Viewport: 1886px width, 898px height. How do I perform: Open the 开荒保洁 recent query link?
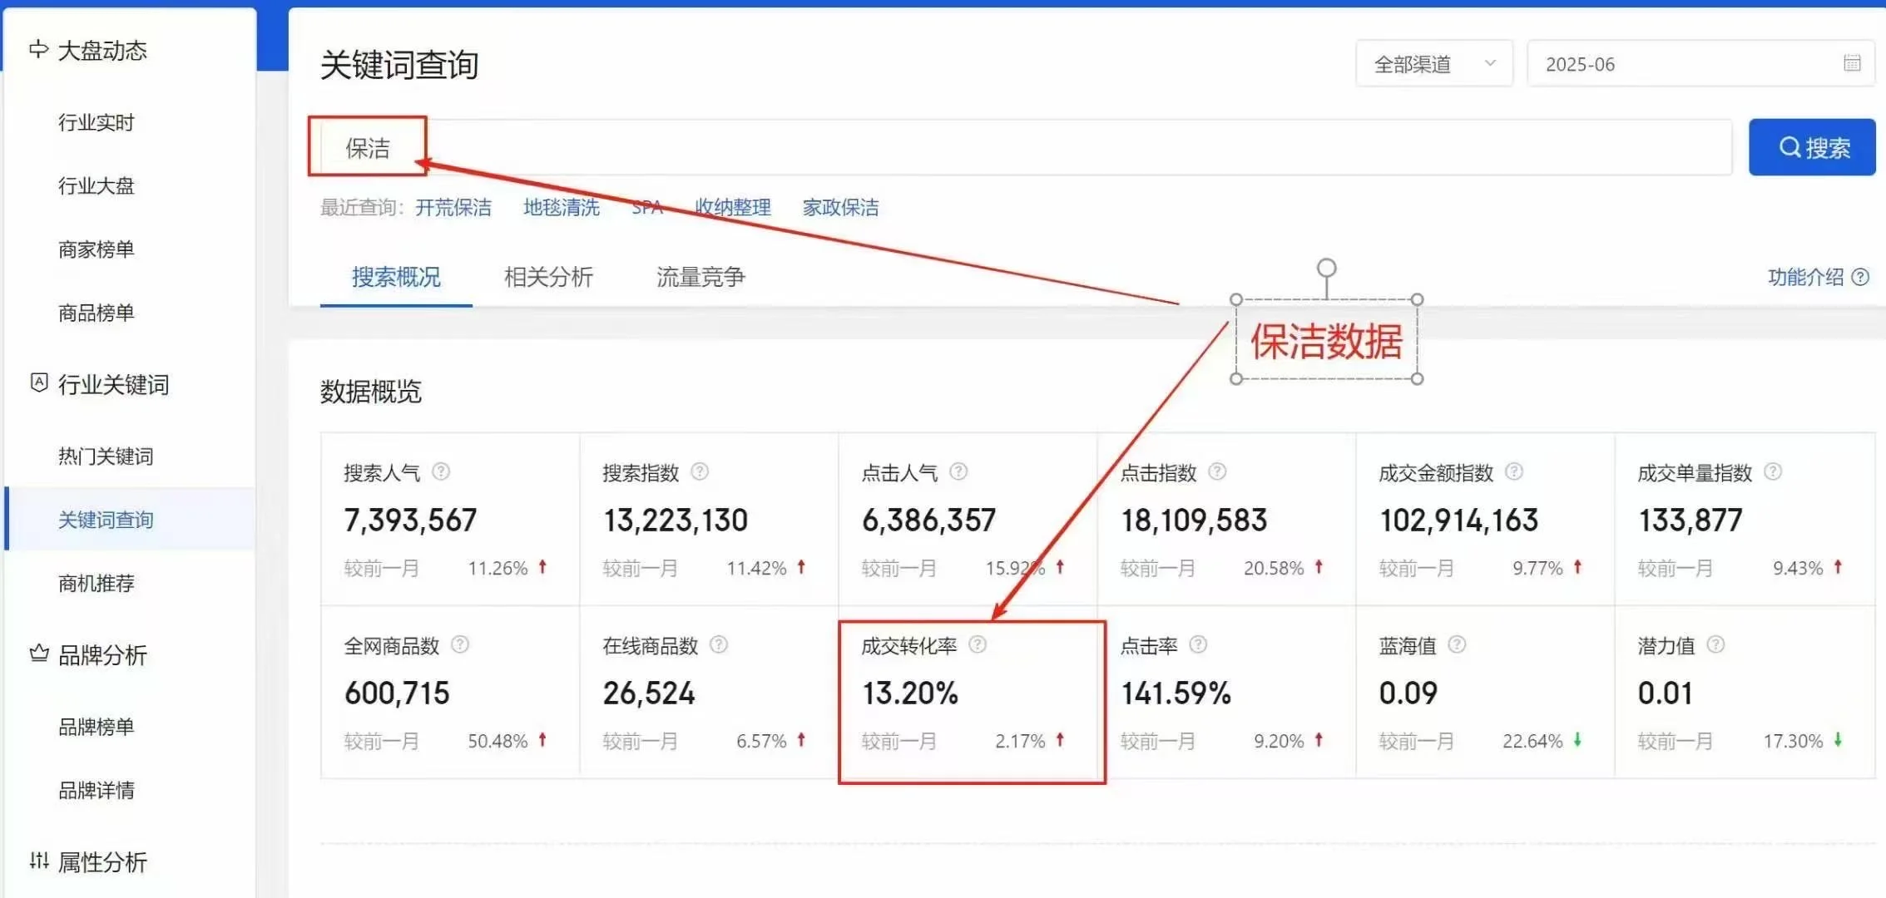click(x=453, y=208)
